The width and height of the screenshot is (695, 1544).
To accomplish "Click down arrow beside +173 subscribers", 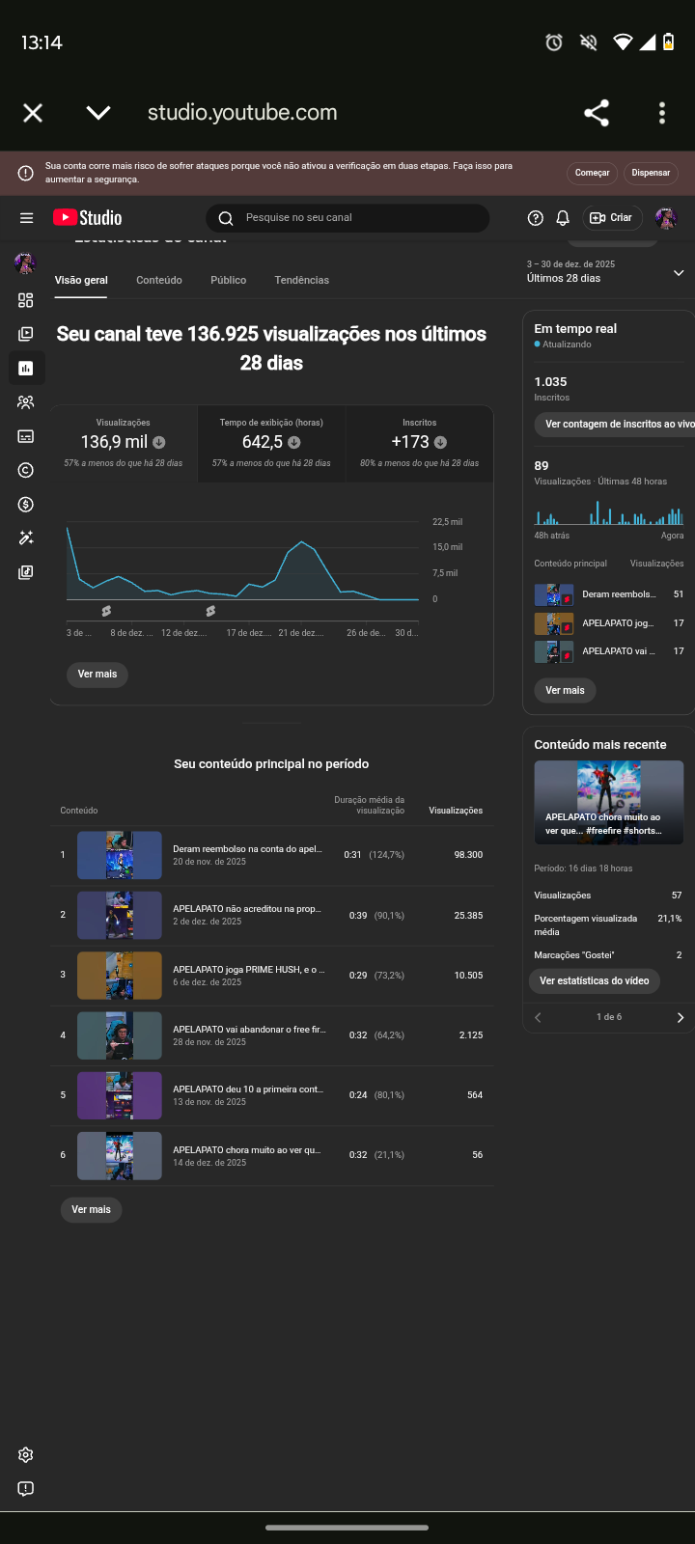I will [x=440, y=443].
